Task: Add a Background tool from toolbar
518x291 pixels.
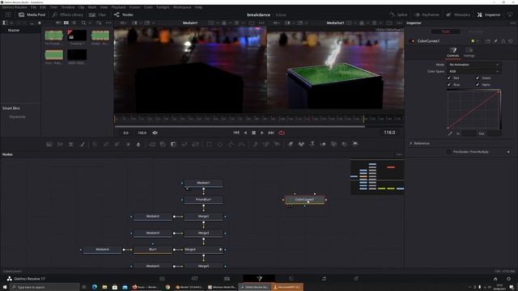Action: coord(49,144)
